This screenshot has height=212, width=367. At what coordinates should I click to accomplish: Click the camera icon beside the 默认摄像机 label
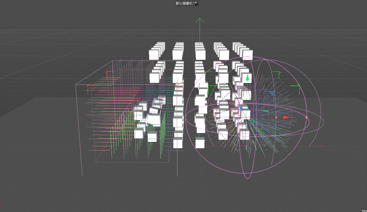click(196, 3)
